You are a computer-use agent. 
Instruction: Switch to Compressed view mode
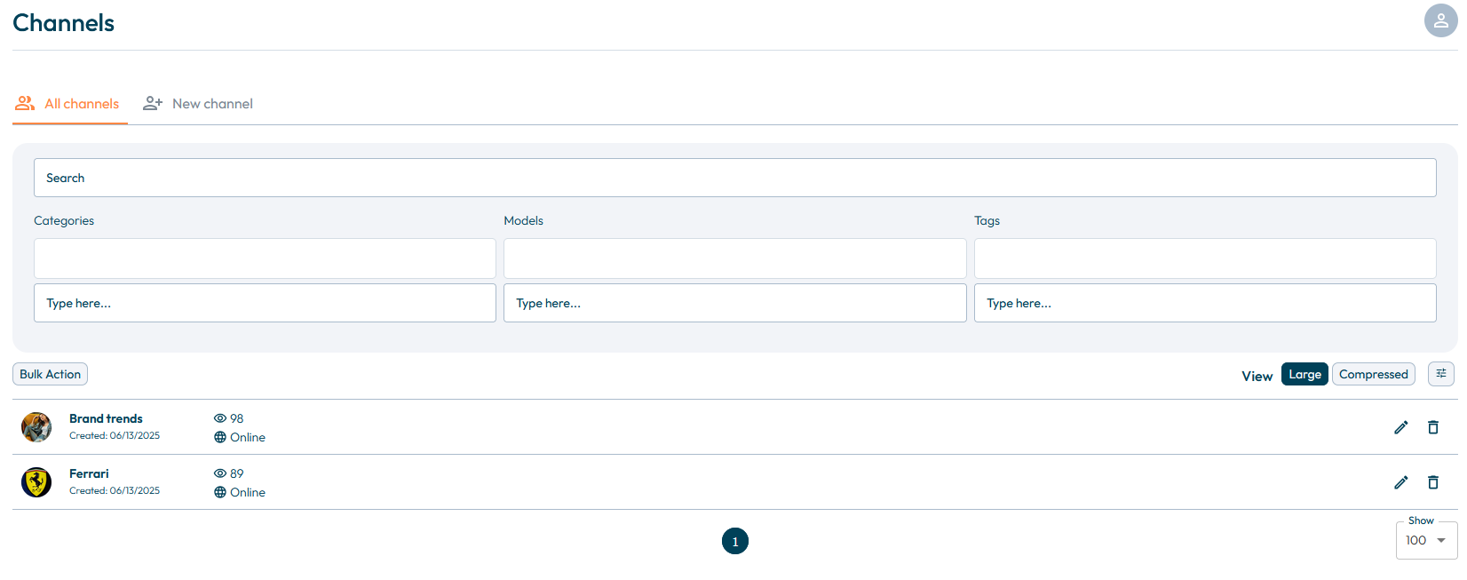click(x=1373, y=374)
